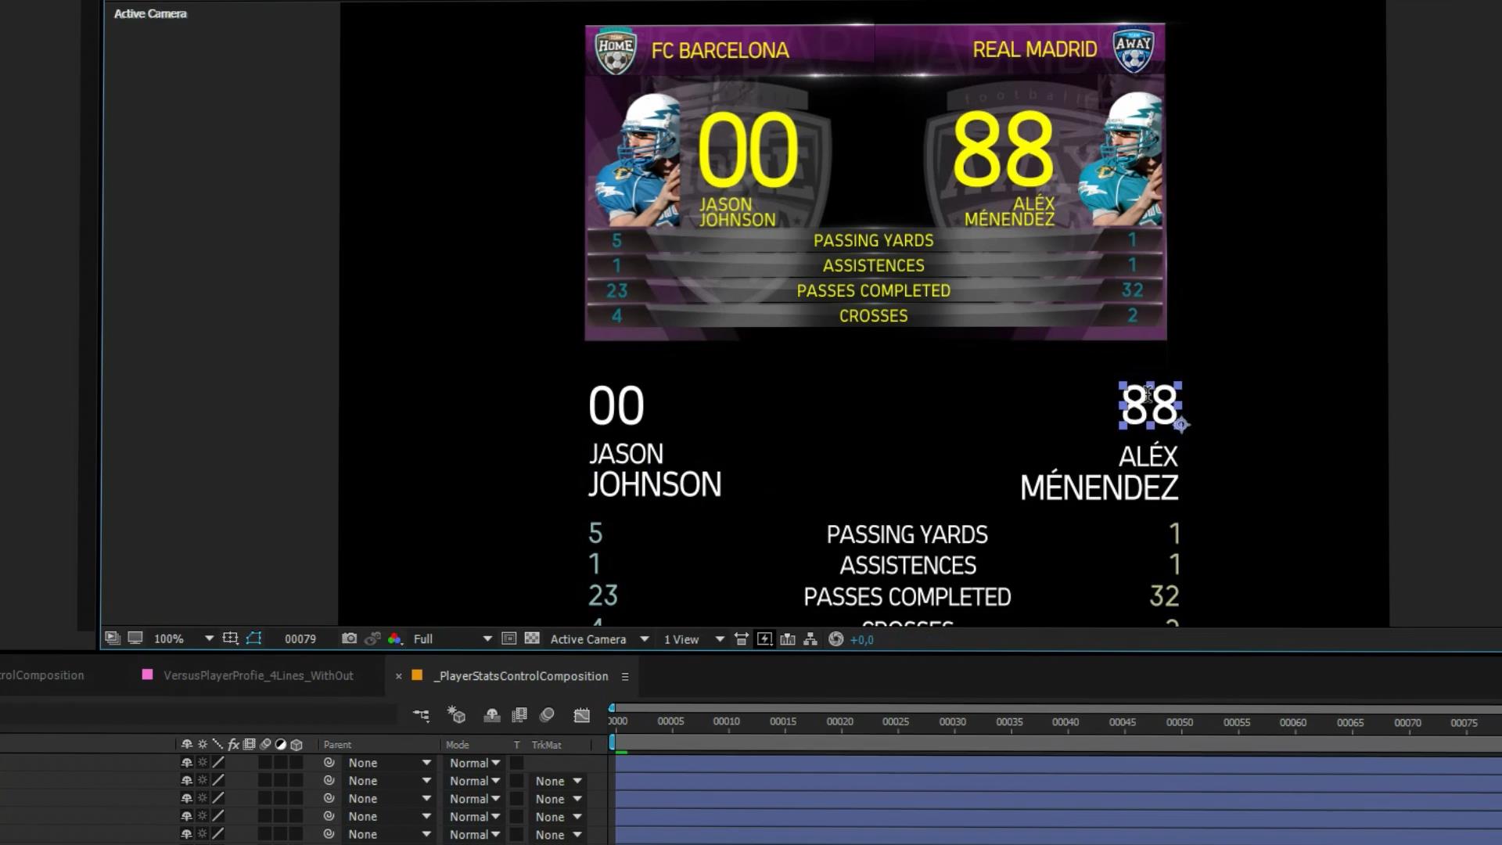Open Show Channel RGB color icon
The height and width of the screenshot is (845, 1502).
pos(394,638)
